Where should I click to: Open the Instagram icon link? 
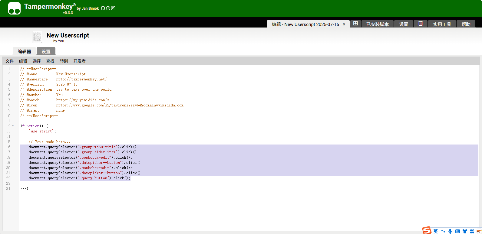pos(113,8)
